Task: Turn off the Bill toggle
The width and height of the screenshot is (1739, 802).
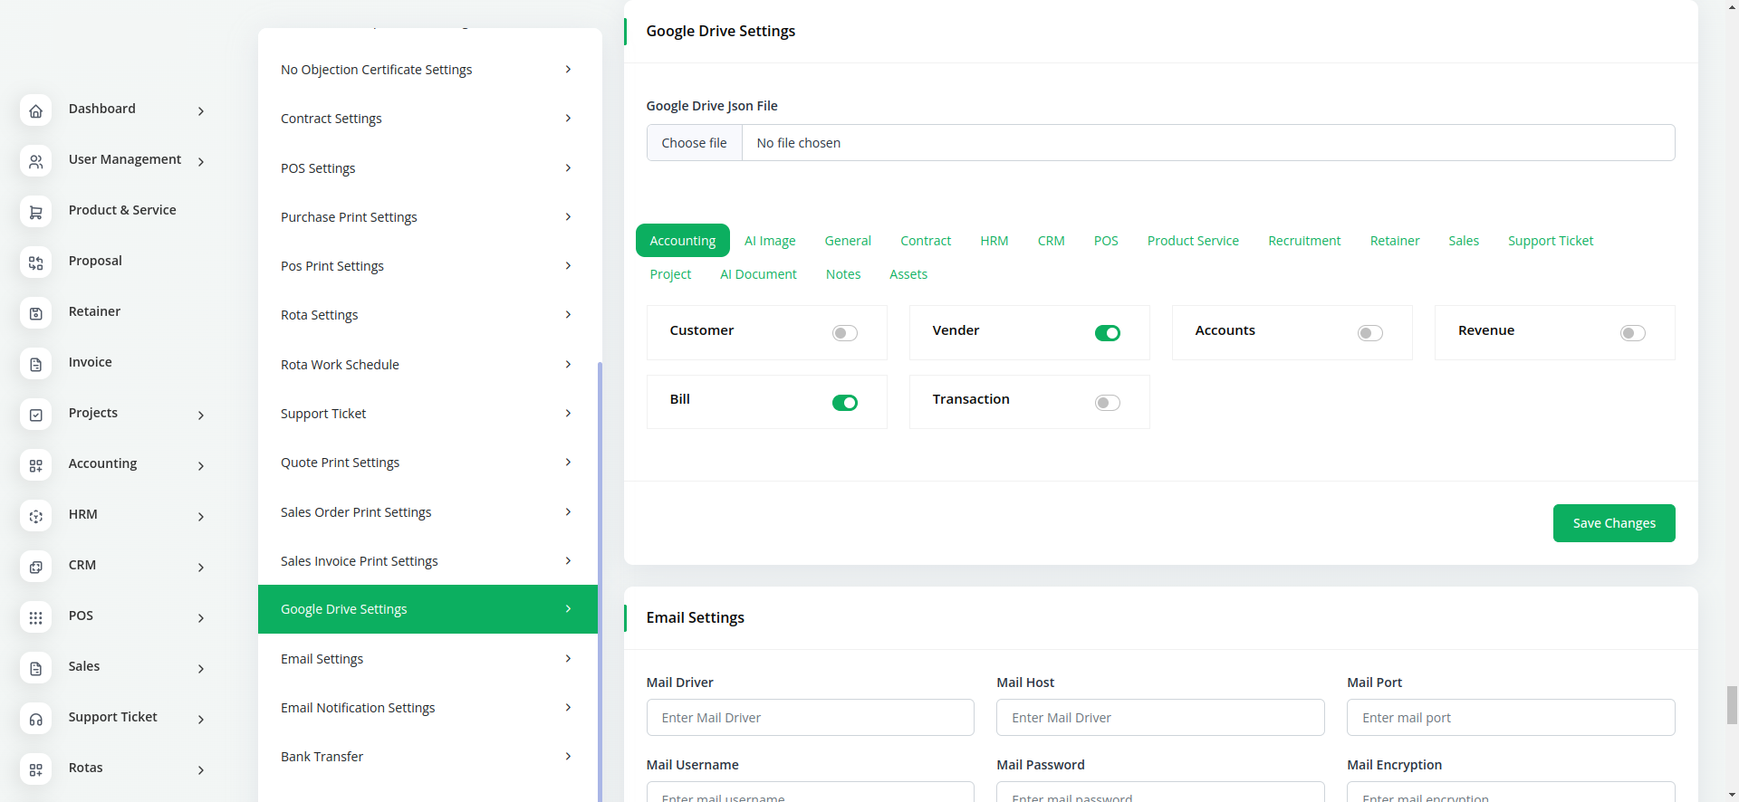Action: pyautogui.click(x=844, y=403)
